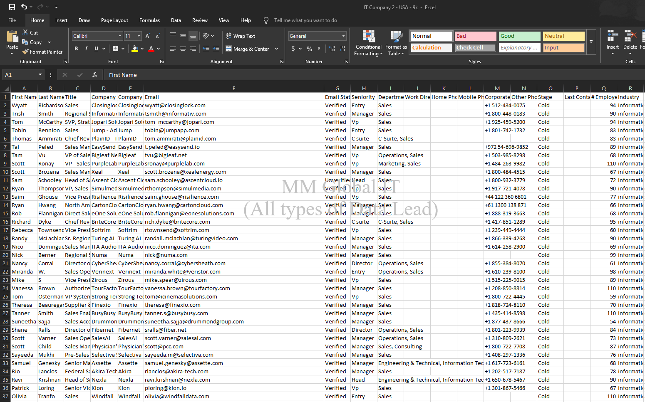This screenshot has width=645, height=402.
Task: Open Format as Table gallery
Action: coord(396,43)
